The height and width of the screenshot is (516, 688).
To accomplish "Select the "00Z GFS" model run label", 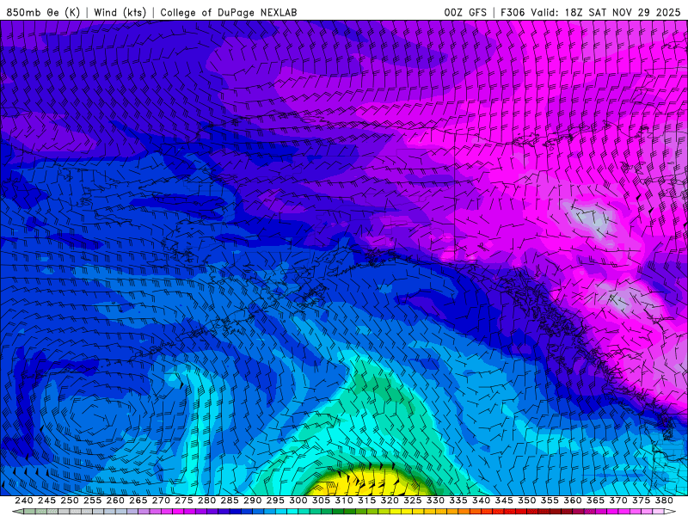I will [x=465, y=12].
